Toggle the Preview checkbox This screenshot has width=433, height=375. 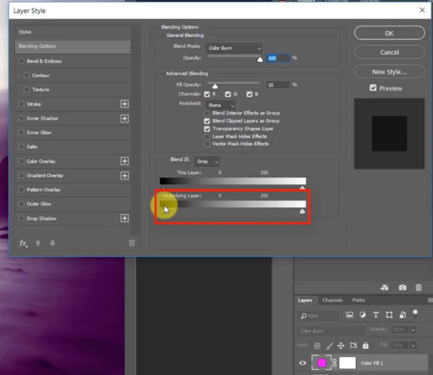pyautogui.click(x=373, y=88)
